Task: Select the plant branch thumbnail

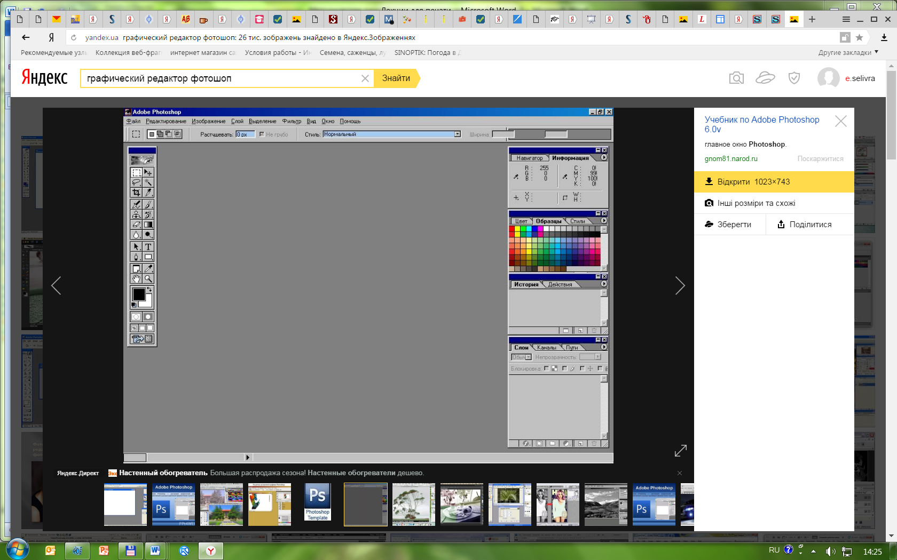Action: [414, 505]
